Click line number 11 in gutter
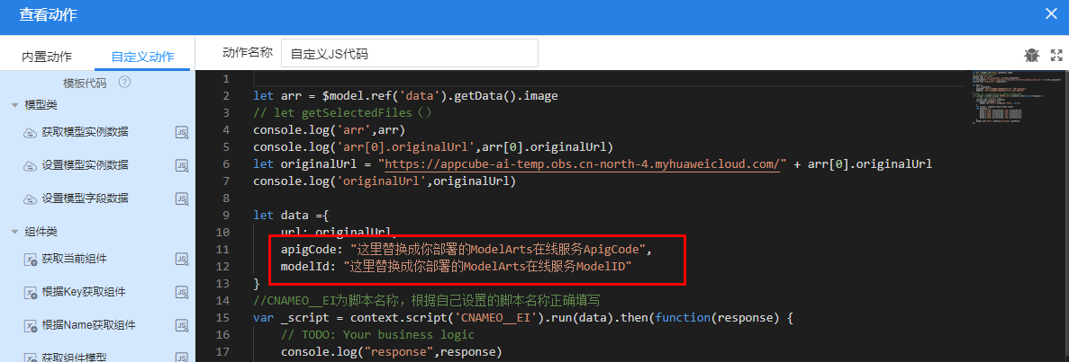Screen dimensions: 1069x362 point(223,250)
